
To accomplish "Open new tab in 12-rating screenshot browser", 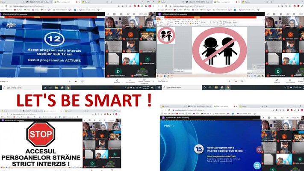I will [x=112, y=2].
